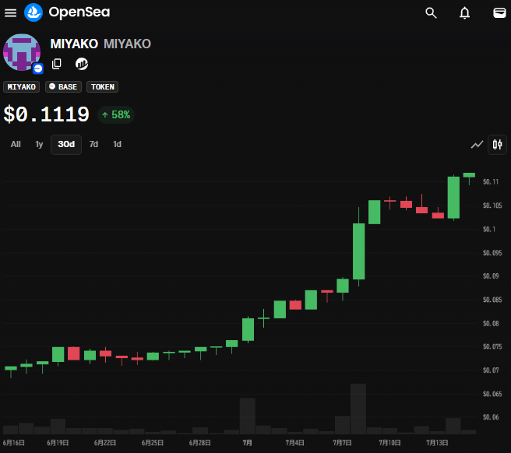Click the MIYAKO tag chip

[x=22, y=87]
